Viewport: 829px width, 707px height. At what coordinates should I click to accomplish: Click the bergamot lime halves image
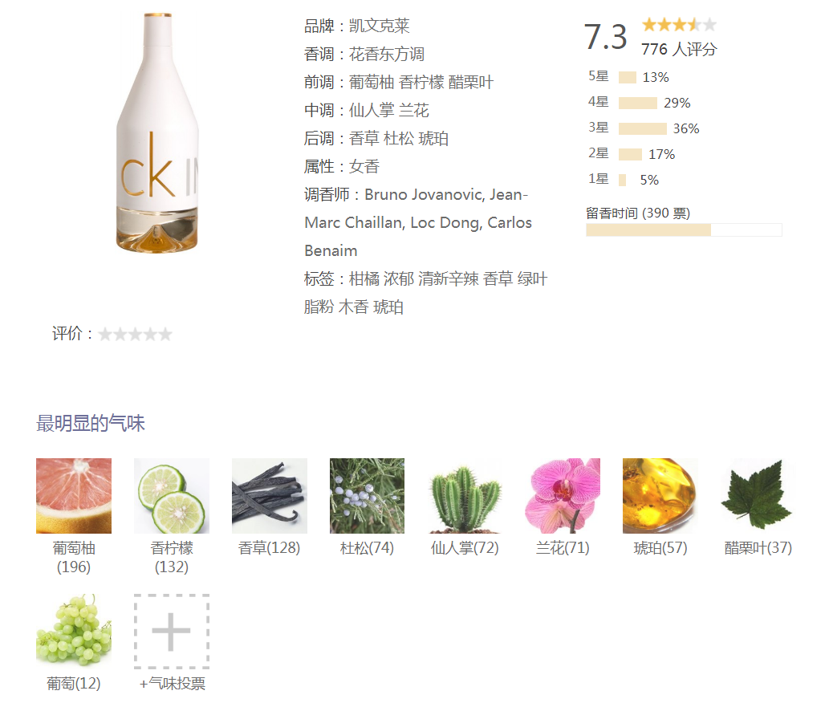(x=171, y=495)
